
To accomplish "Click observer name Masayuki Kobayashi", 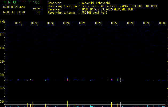I will [96, 3].
